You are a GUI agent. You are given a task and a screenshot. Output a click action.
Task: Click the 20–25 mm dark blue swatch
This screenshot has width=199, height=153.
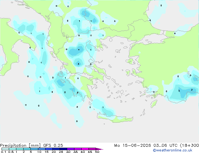pyautogui.click(x=56, y=149)
